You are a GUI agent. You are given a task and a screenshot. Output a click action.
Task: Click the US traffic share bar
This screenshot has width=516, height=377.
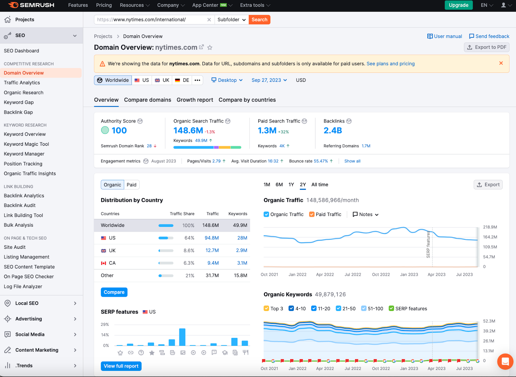pyautogui.click(x=166, y=238)
